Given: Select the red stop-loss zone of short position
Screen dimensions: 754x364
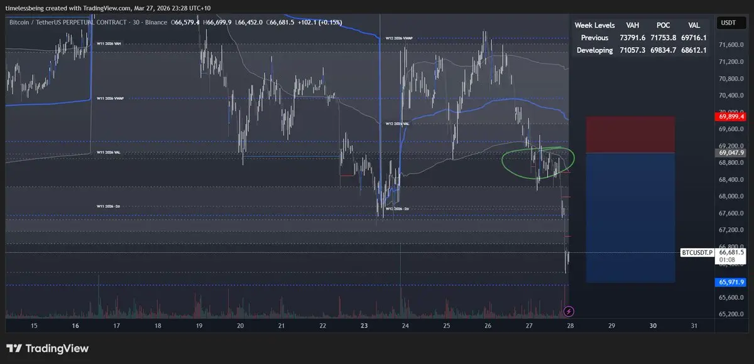Looking at the screenshot, I should tap(630, 134).
